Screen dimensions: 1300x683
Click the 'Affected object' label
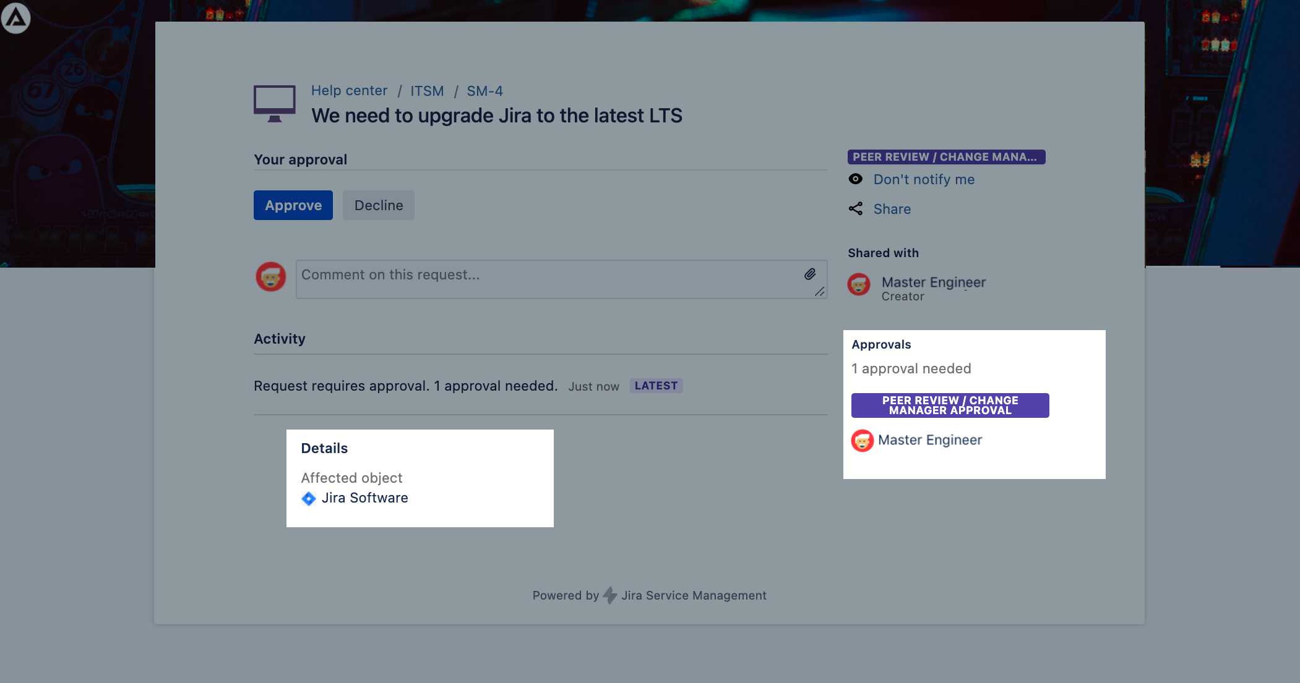(x=351, y=478)
